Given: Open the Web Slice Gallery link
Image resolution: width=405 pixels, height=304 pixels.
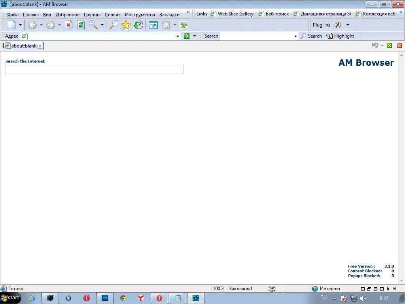Looking at the screenshot, I should [x=232, y=14].
